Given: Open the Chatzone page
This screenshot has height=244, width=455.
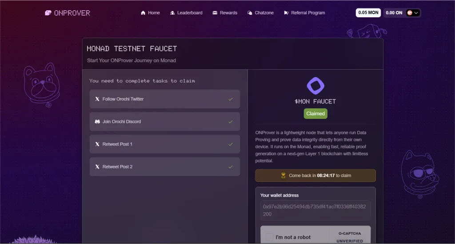Looking at the screenshot, I should [260, 13].
